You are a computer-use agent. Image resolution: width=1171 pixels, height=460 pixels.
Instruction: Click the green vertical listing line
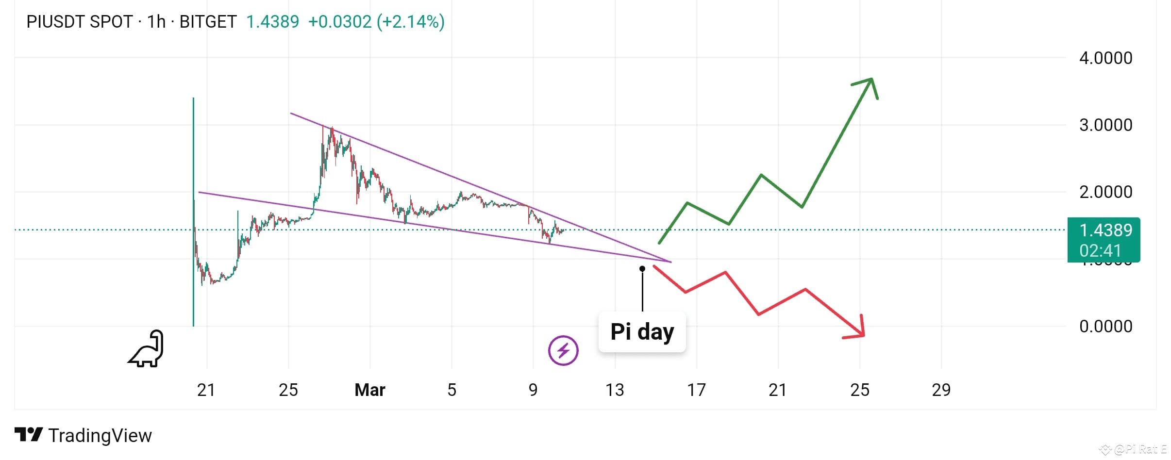click(193, 212)
